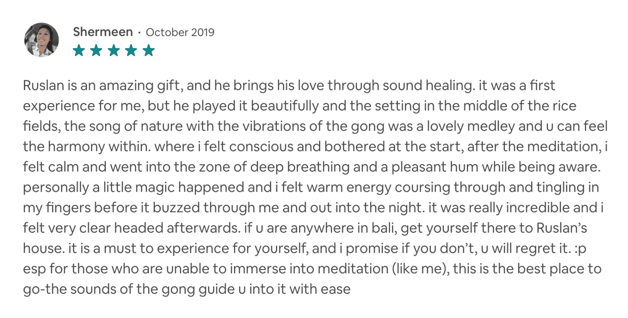Select the second rating star
The height and width of the screenshot is (318, 628).
click(96, 51)
